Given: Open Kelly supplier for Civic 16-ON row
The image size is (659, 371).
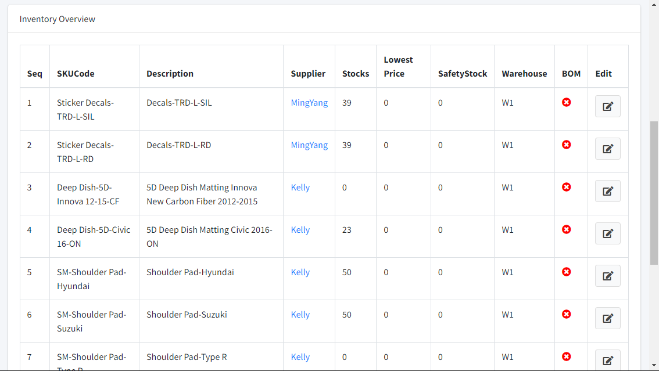Looking at the screenshot, I should tap(300, 230).
